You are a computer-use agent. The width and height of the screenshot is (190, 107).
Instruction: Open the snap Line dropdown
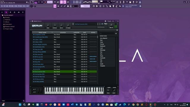coord(75,6)
